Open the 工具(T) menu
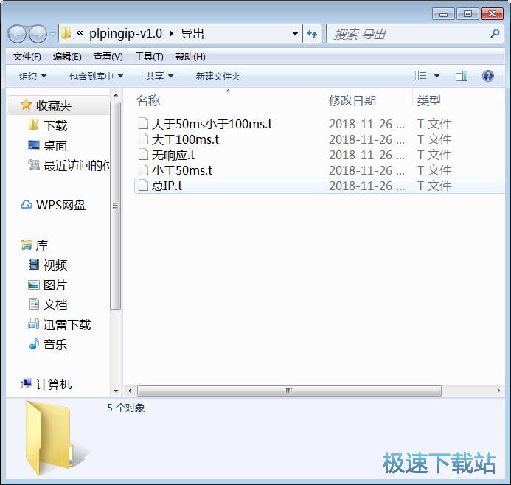 tap(149, 57)
